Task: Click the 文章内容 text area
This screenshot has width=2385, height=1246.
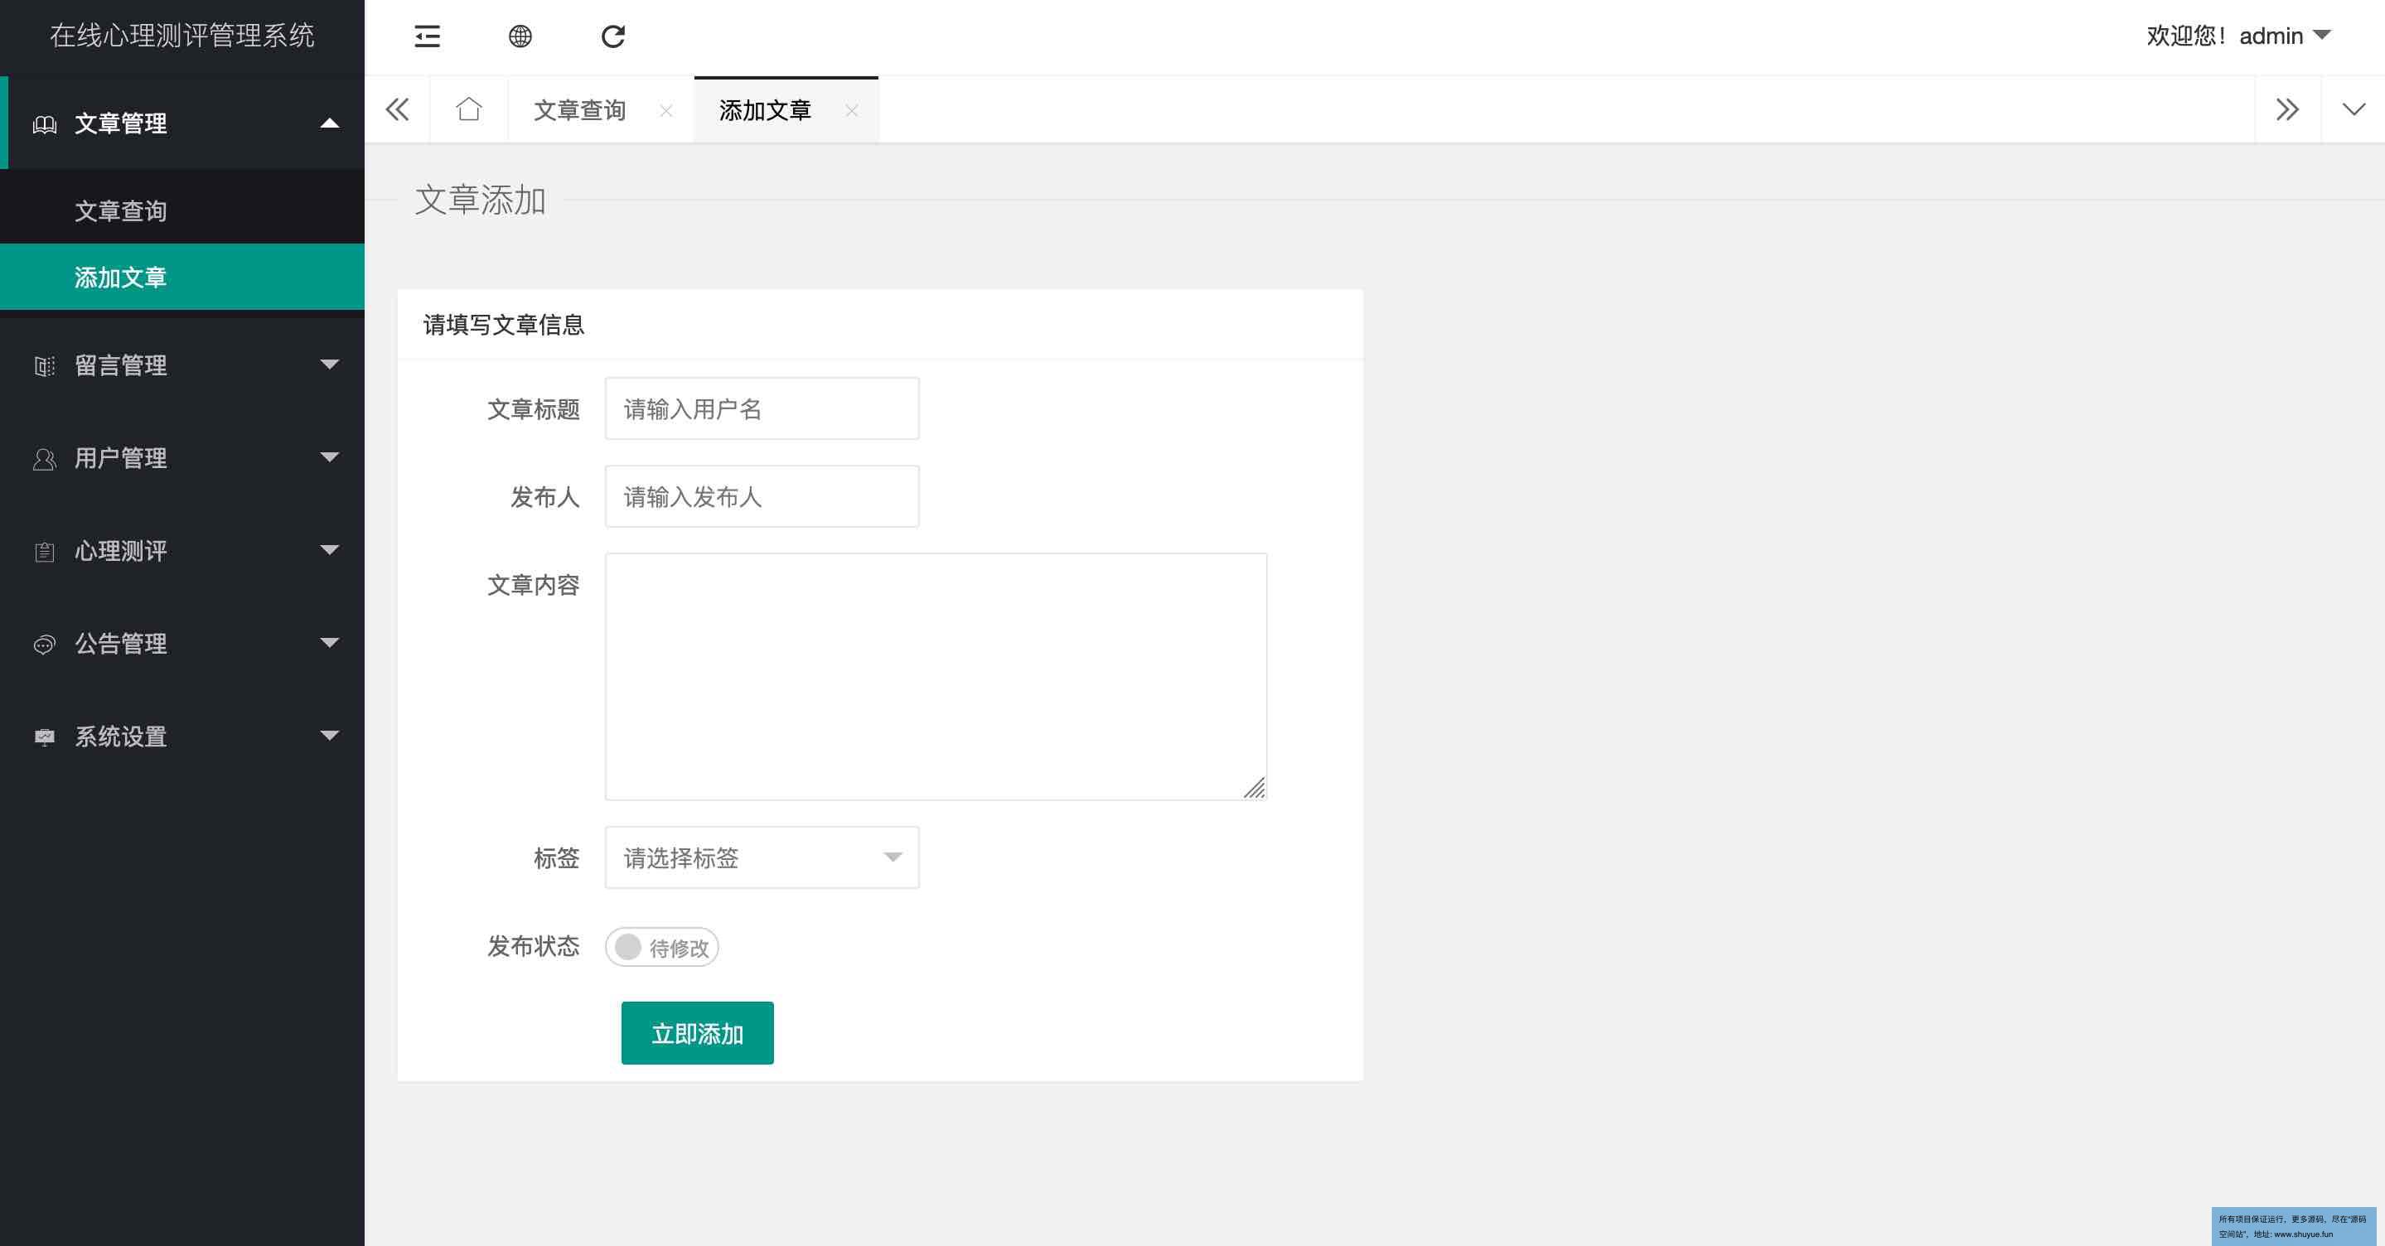Action: (x=935, y=676)
